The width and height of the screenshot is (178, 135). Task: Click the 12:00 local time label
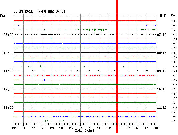coord(8,89)
